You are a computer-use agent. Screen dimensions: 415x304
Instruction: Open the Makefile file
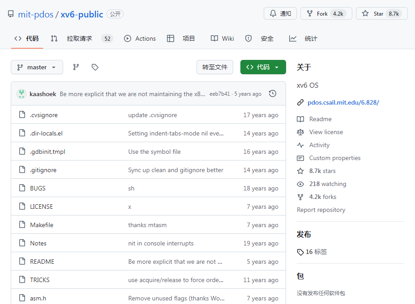click(x=42, y=225)
